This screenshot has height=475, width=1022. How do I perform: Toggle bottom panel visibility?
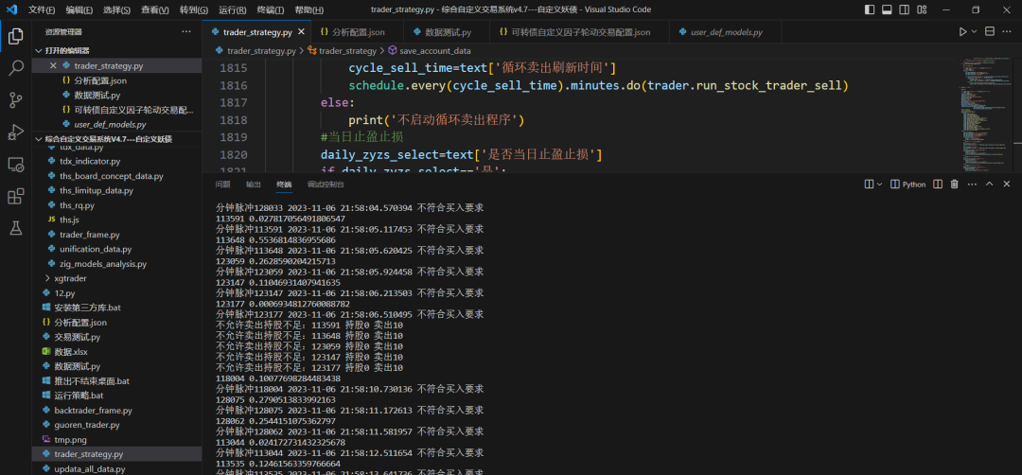click(x=887, y=9)
